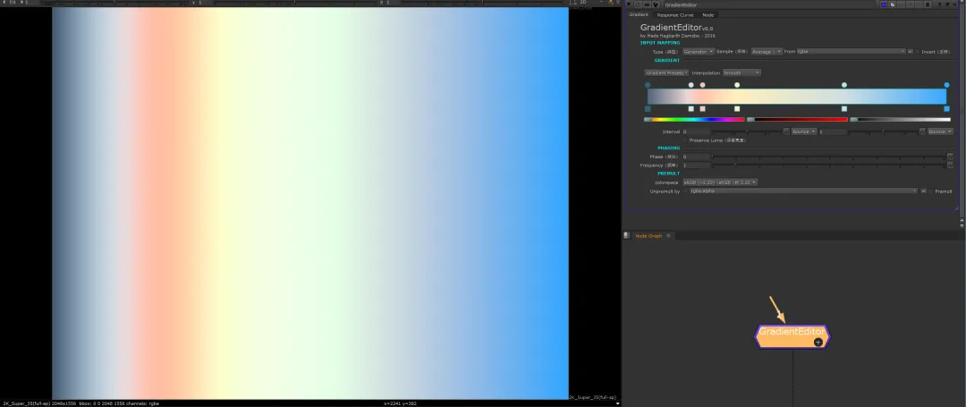Click the Frequency value input field
The height and width of the screenshot is (407, 966).
[696, 165]
